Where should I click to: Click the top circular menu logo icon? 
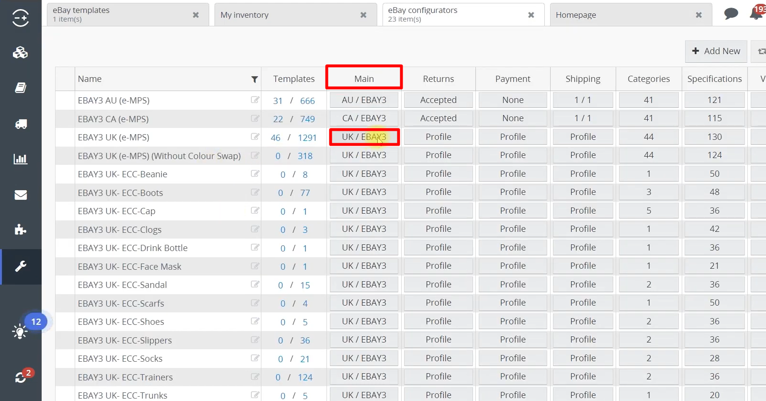[x=20, y=18]
